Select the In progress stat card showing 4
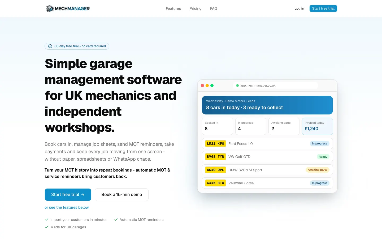The width and height of the screenshot is (382, 239). (x=251, y=126)
